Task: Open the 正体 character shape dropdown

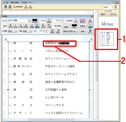Action: coord(90,21)
